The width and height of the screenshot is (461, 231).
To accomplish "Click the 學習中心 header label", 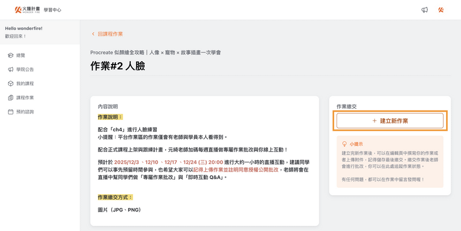I will [52, 10].
